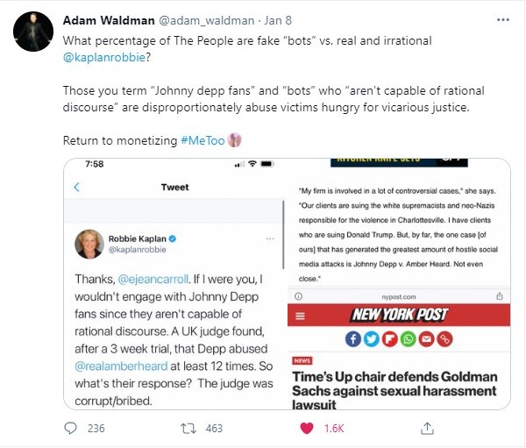The width and height of the screenshot is (526, 448).
Task: Click the @realamberheard mention
Action: coord(121,366)
